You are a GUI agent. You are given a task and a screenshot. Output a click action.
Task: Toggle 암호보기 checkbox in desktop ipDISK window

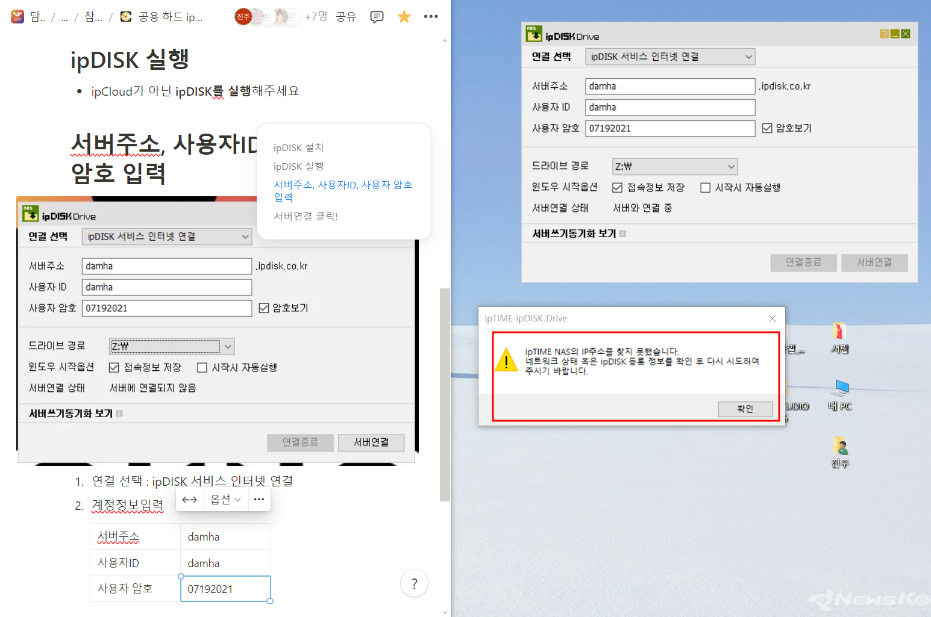click(767, 128)
